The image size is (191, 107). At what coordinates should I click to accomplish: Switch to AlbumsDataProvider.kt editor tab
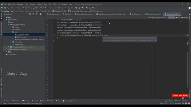(84, 14)
